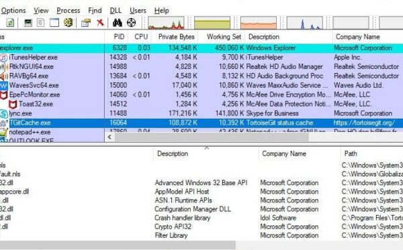Click Realtek HD Audio Manager description
Screen dimensions: 403x250
pyautogui.click(x=285, y=66)
